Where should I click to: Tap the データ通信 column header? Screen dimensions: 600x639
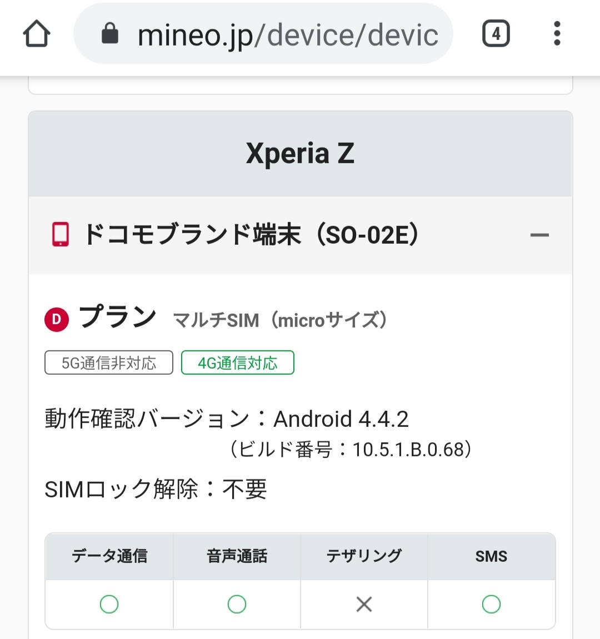(109, 556)
